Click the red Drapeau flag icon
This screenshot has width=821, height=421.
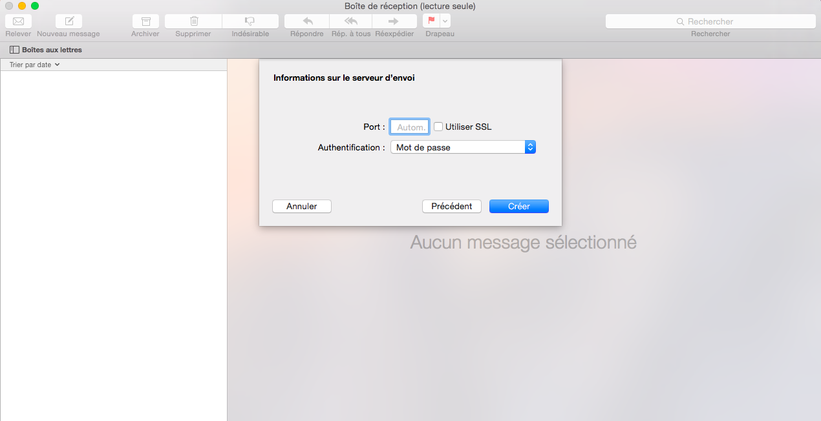(x=431, y=21)
